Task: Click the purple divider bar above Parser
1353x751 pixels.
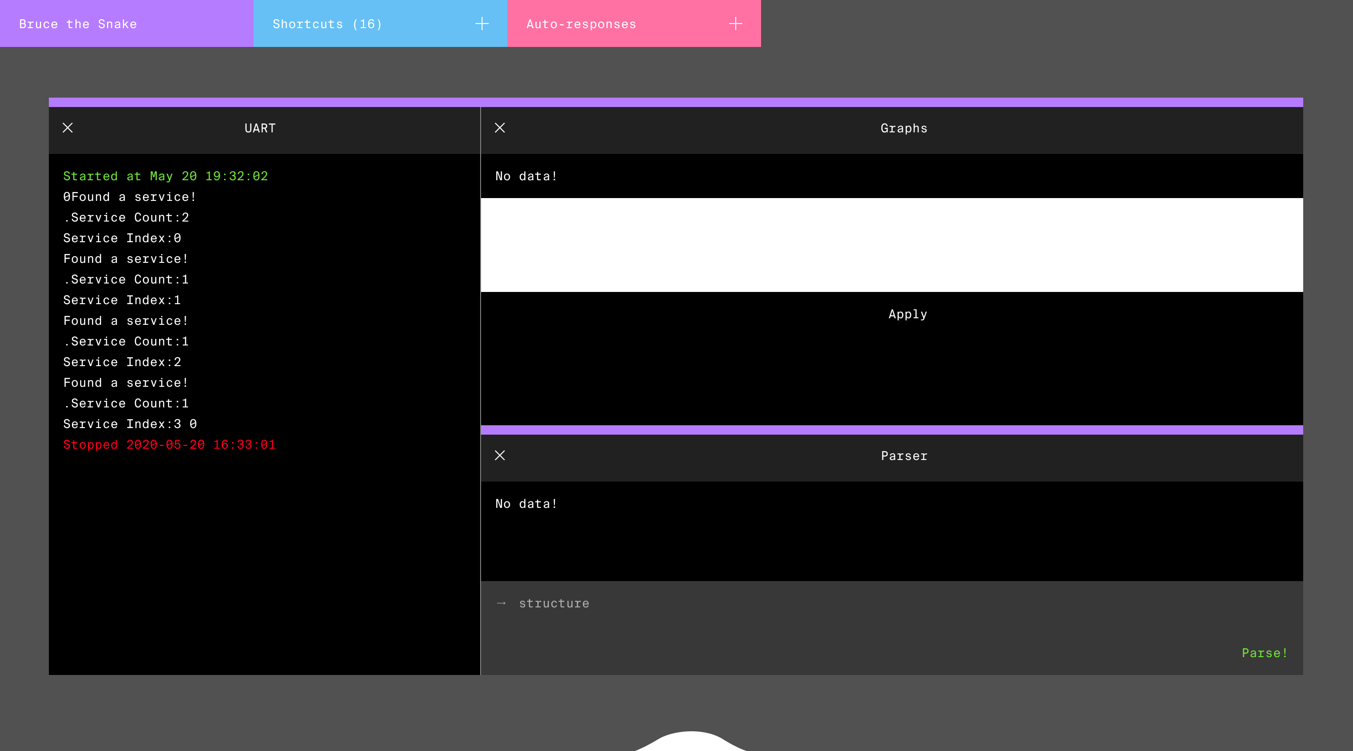Action: [891, 429]
